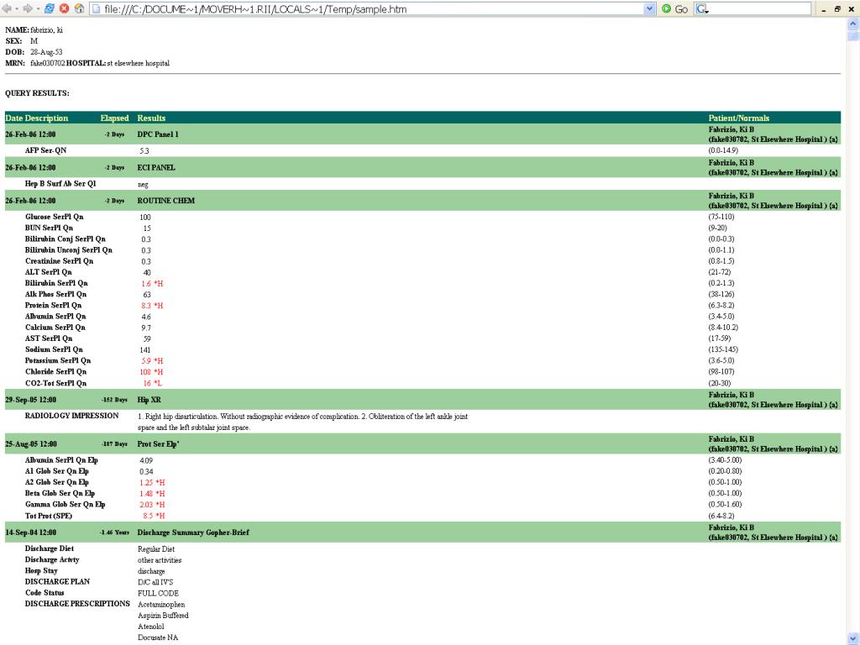Click the 'AFP Ser-QN' test name

tap(45, 150)
